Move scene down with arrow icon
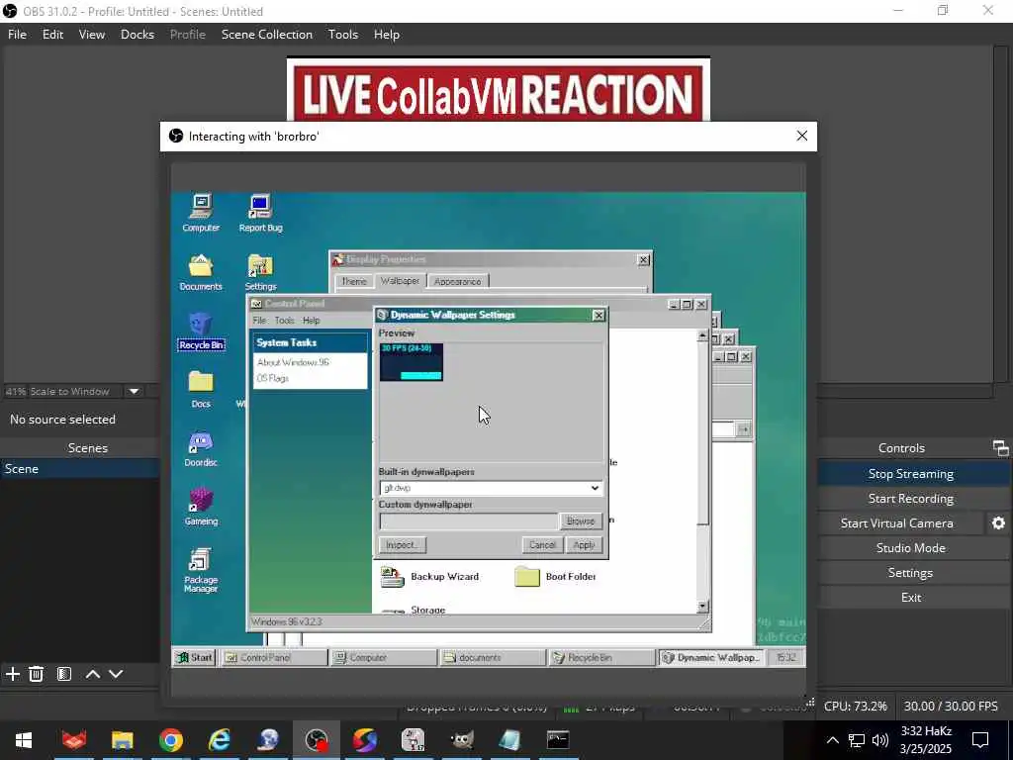Screen dimensions: 1013x760 (x=116, y=674)
